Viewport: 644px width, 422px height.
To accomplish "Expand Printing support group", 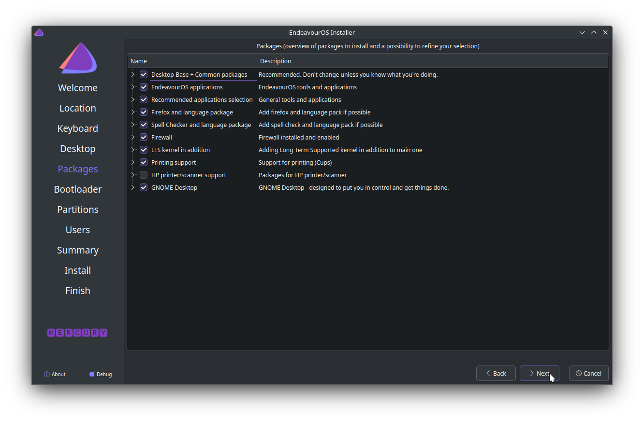I will pos(132,162).
